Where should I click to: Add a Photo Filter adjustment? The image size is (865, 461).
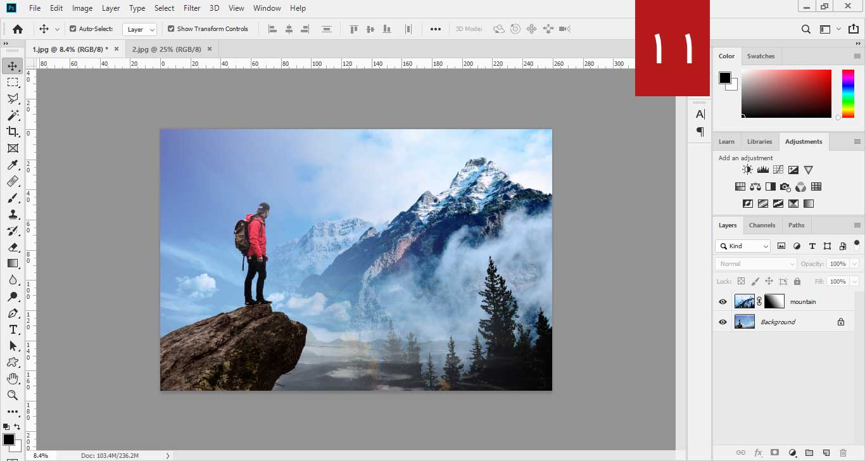[x=785, y=187]
